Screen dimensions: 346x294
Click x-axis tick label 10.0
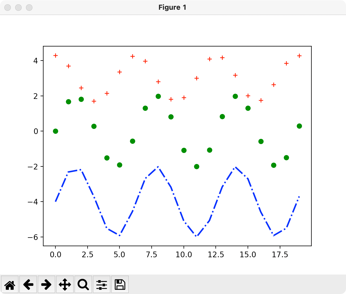(184, 255)
